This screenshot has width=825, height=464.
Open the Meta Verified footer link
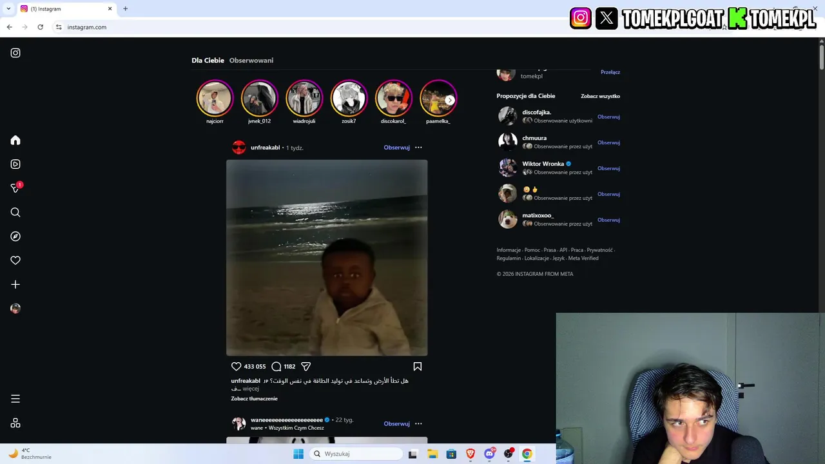pyautogui.click(x=583, y=258)
